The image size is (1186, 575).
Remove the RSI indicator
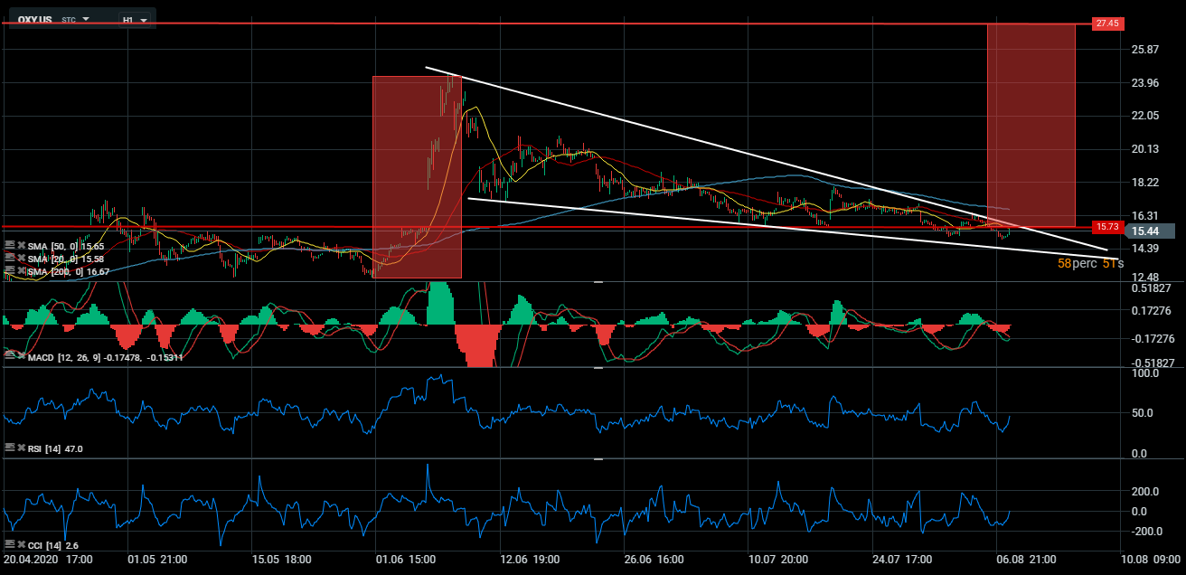[x=20, y=448]
